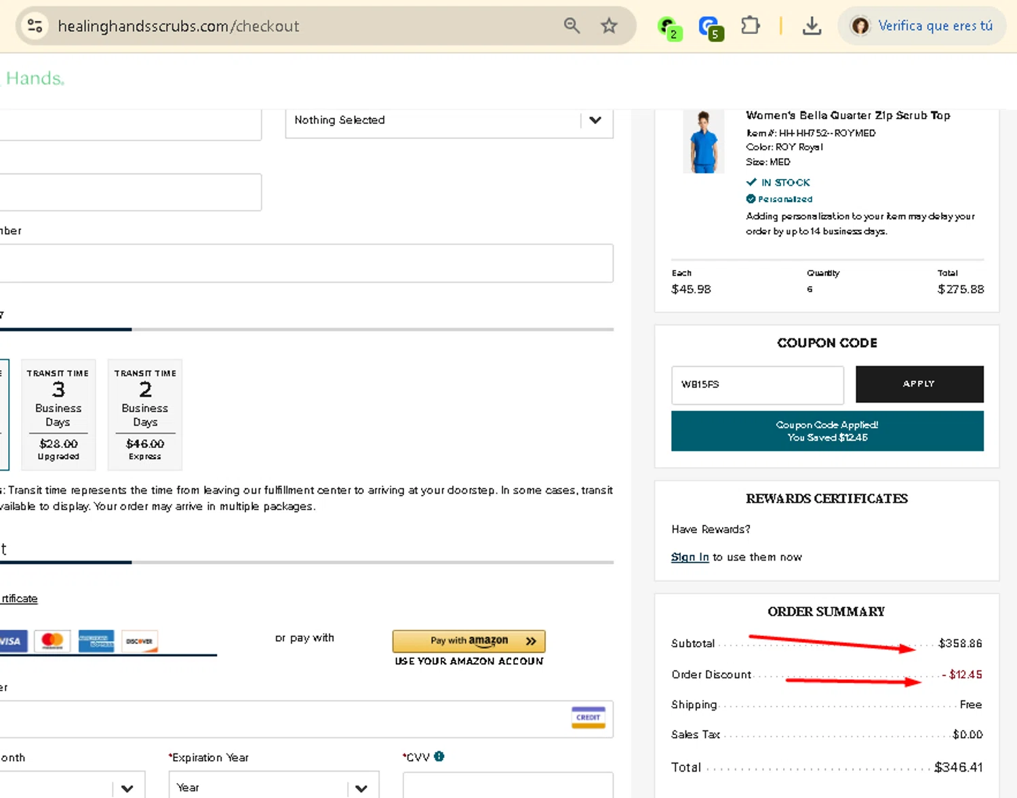This screenshot has height=798, width=1017.
Task: Open the zoom magnifier icon in address bar
Action: click(x=572, y=26)
